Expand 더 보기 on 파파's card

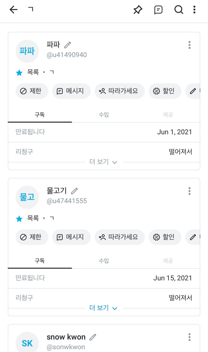[103, 162]
